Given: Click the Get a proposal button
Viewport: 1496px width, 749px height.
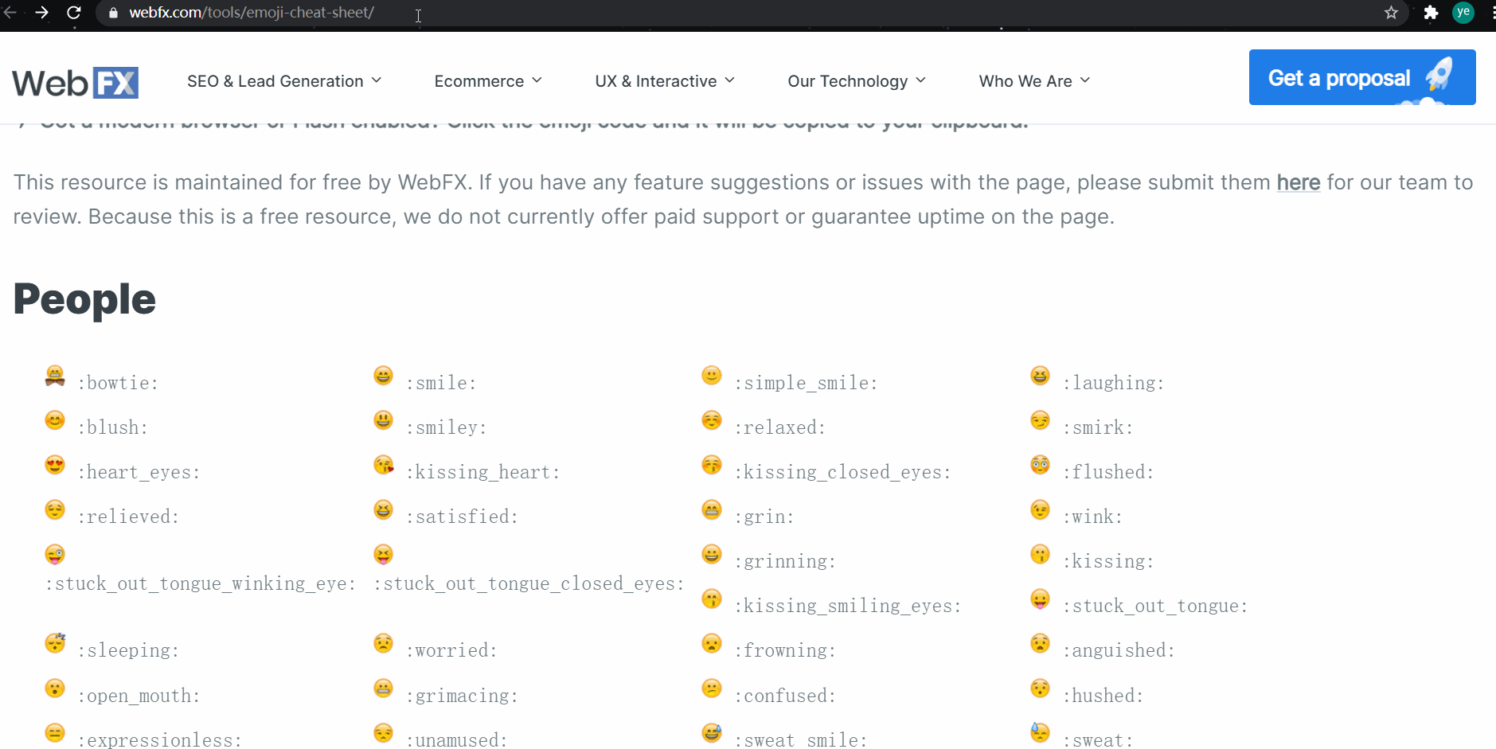Looking at the screenshot, I should (1362, 77).
